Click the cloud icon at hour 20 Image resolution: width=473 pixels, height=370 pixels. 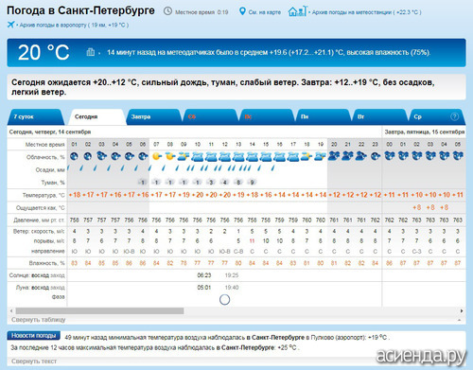(x=334, y=156)
